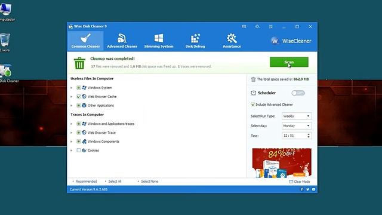Viewport: 382px width, 215px height.
Task: Open the Common Cleaner tab
Action: 85,41
